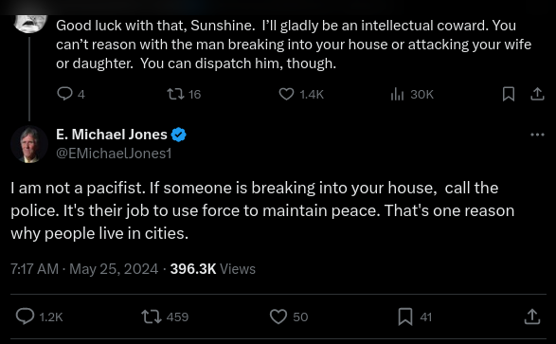Screen dimensions: 556x344
Task: Open E. Michael Jones profile name link
Action: [112, 135]
